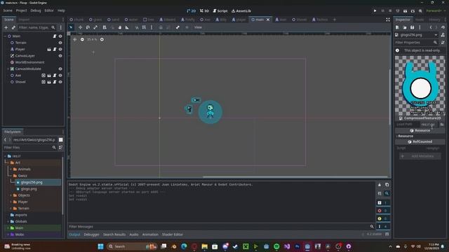This screenshot has width=449, height=252.
Task: Toggle visibility of the Shovel node
Action: coord(60,82)
